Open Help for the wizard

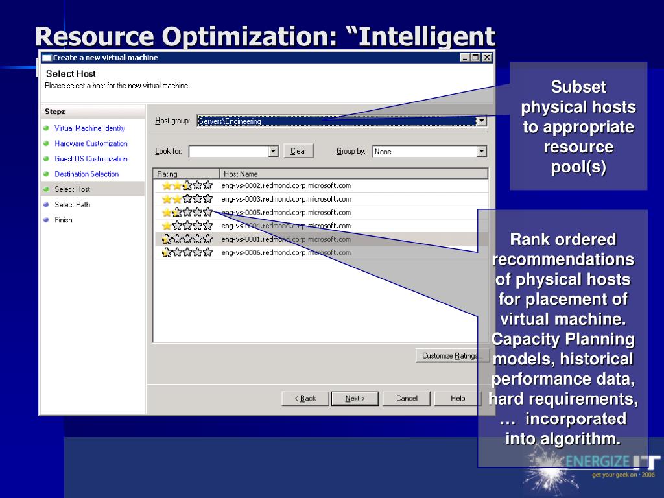click(458, 399)
